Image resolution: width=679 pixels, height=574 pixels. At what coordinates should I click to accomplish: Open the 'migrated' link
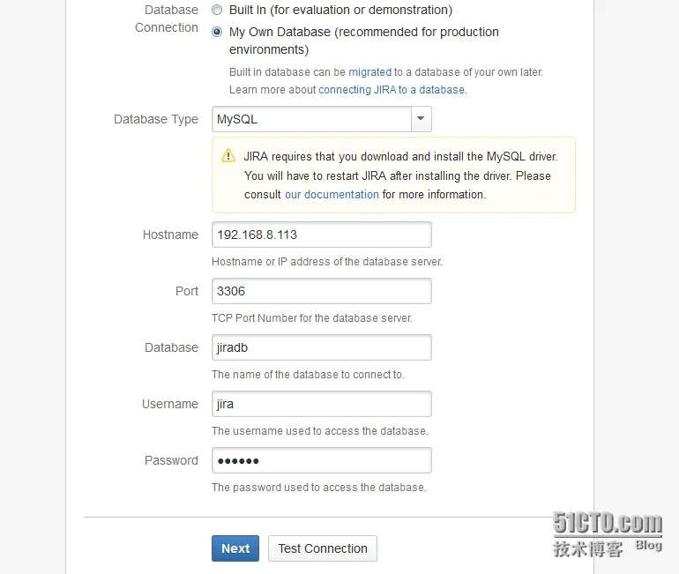tap(369, 72)
